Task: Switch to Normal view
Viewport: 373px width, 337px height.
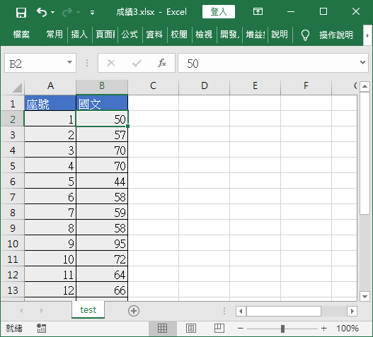Action: [163, 329]
